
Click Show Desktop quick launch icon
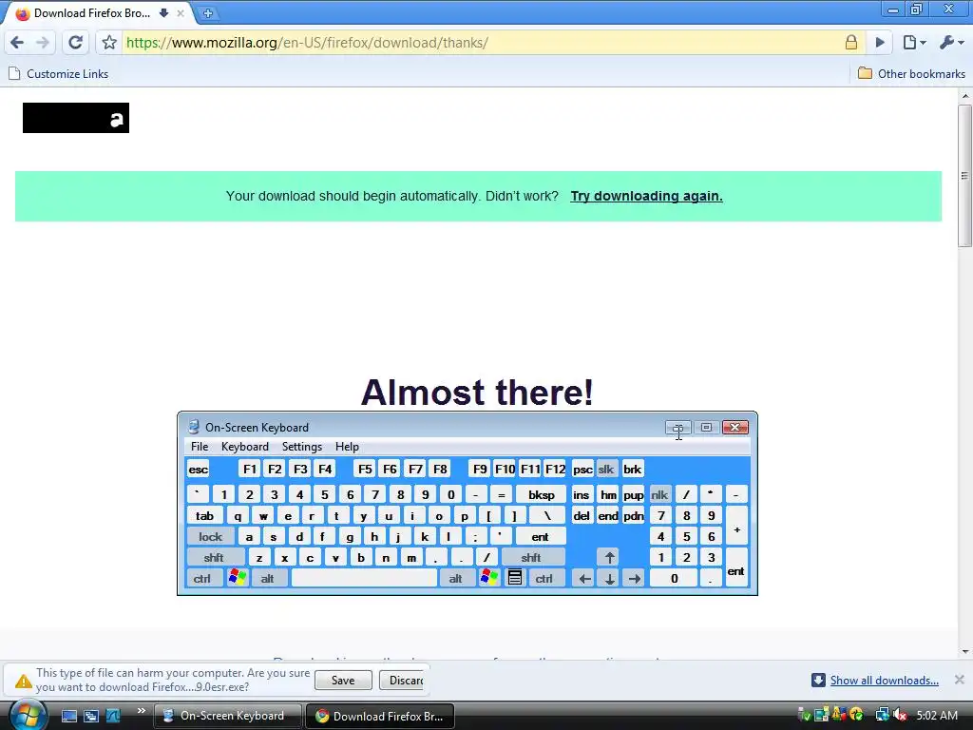coord(68,716)
